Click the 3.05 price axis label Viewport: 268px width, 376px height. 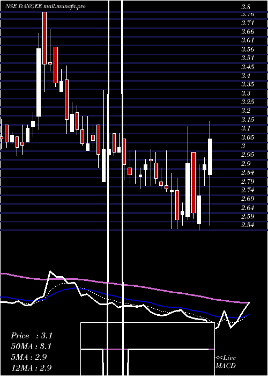pos(248,137)
